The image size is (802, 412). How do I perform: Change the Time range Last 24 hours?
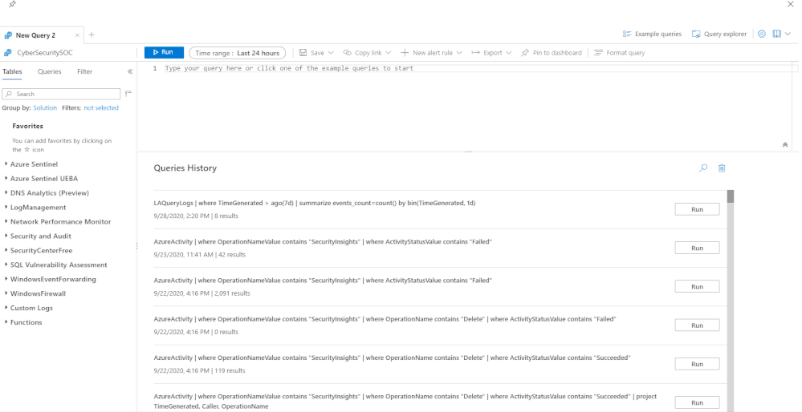pyautogui.click(x=238, y=53)
